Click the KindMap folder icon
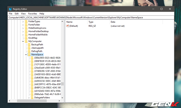Screen dimensions: 181x108 tap(26, 38)
